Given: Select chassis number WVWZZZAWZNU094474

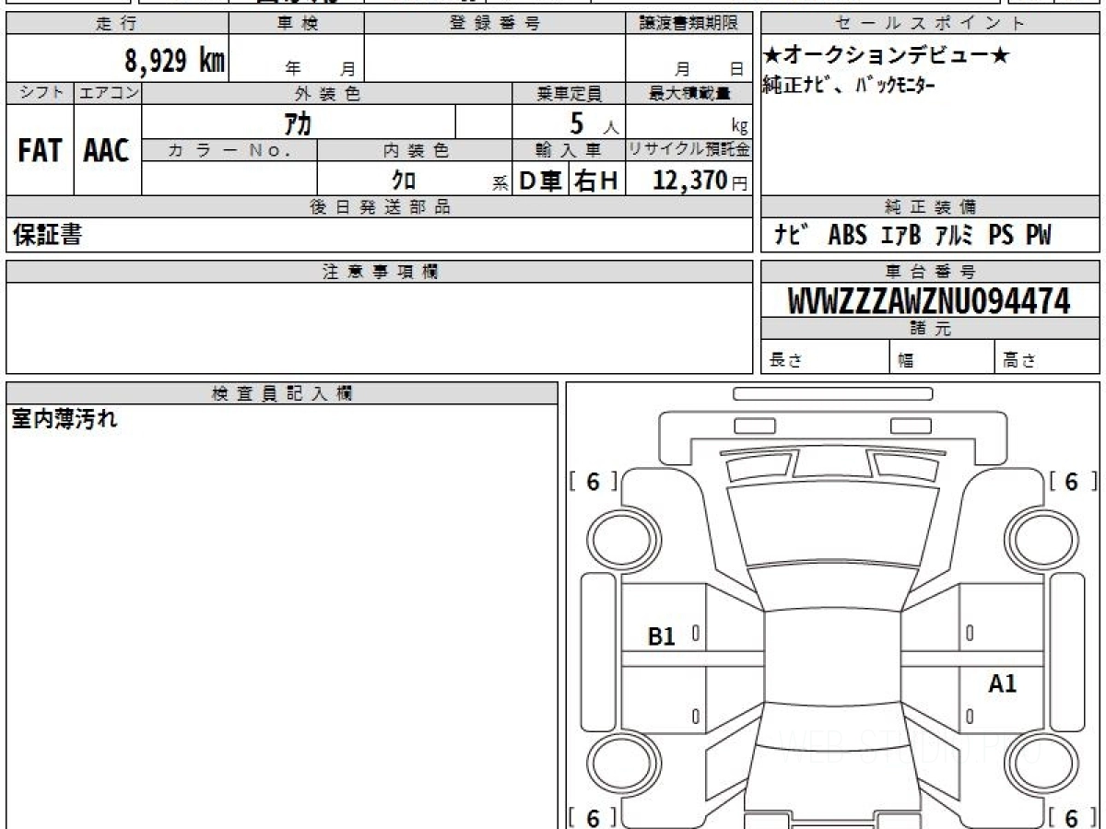Looking at the screenshot, I should click(x=930, y=300).
